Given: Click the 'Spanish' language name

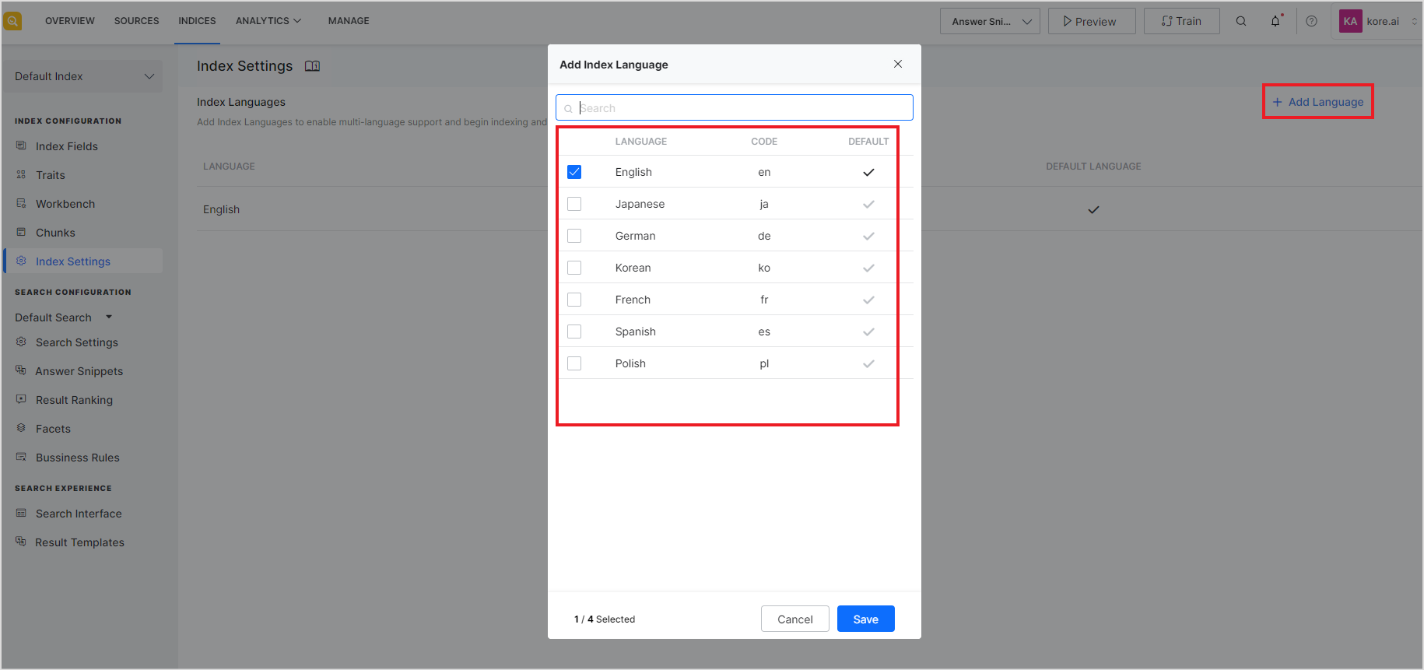Looking at the screenshot, I should [x=636, y=331].
